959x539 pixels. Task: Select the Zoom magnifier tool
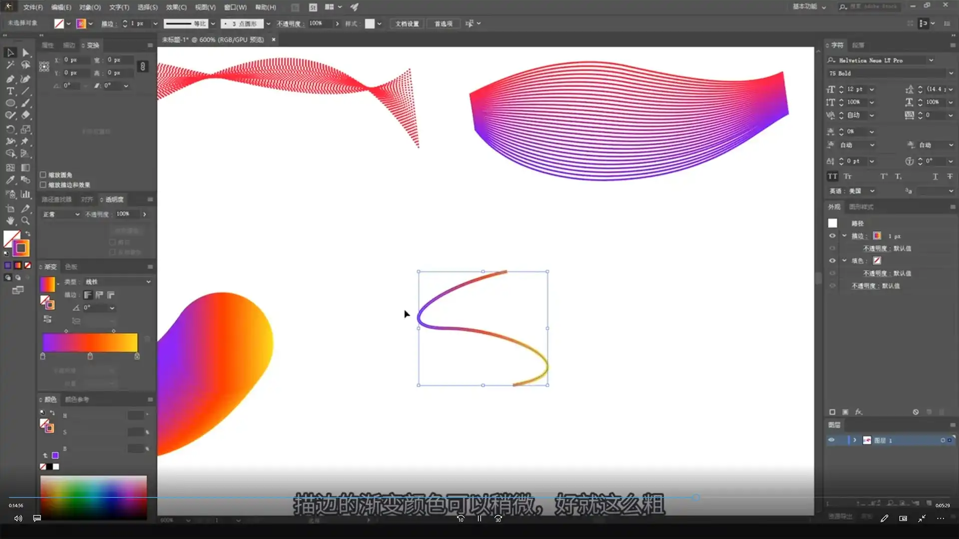[25, 221]
